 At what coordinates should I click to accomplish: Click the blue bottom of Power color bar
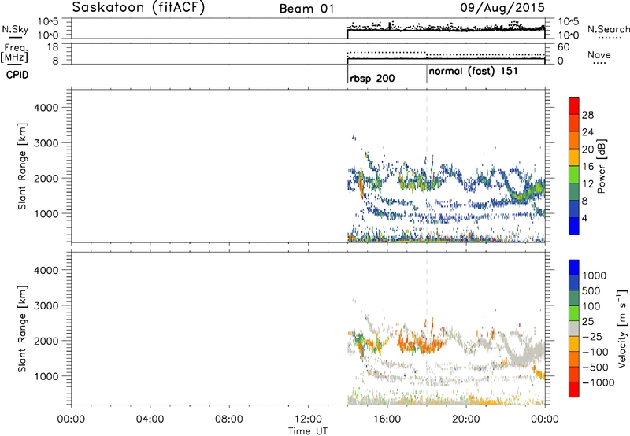coord(574,226)
